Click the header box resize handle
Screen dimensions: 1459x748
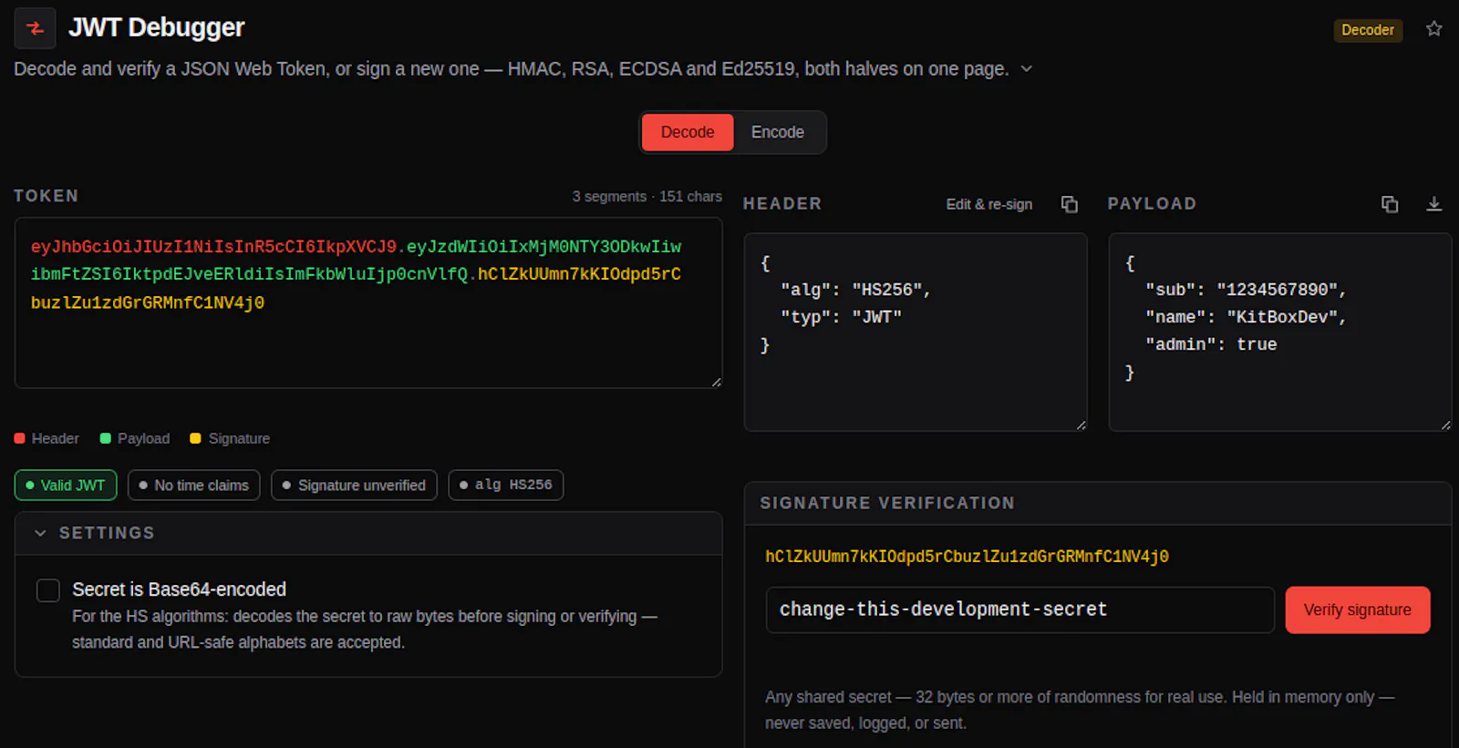coord(1081,425)
